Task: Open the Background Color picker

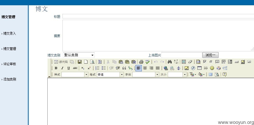Action: click(x=201, y=74)
